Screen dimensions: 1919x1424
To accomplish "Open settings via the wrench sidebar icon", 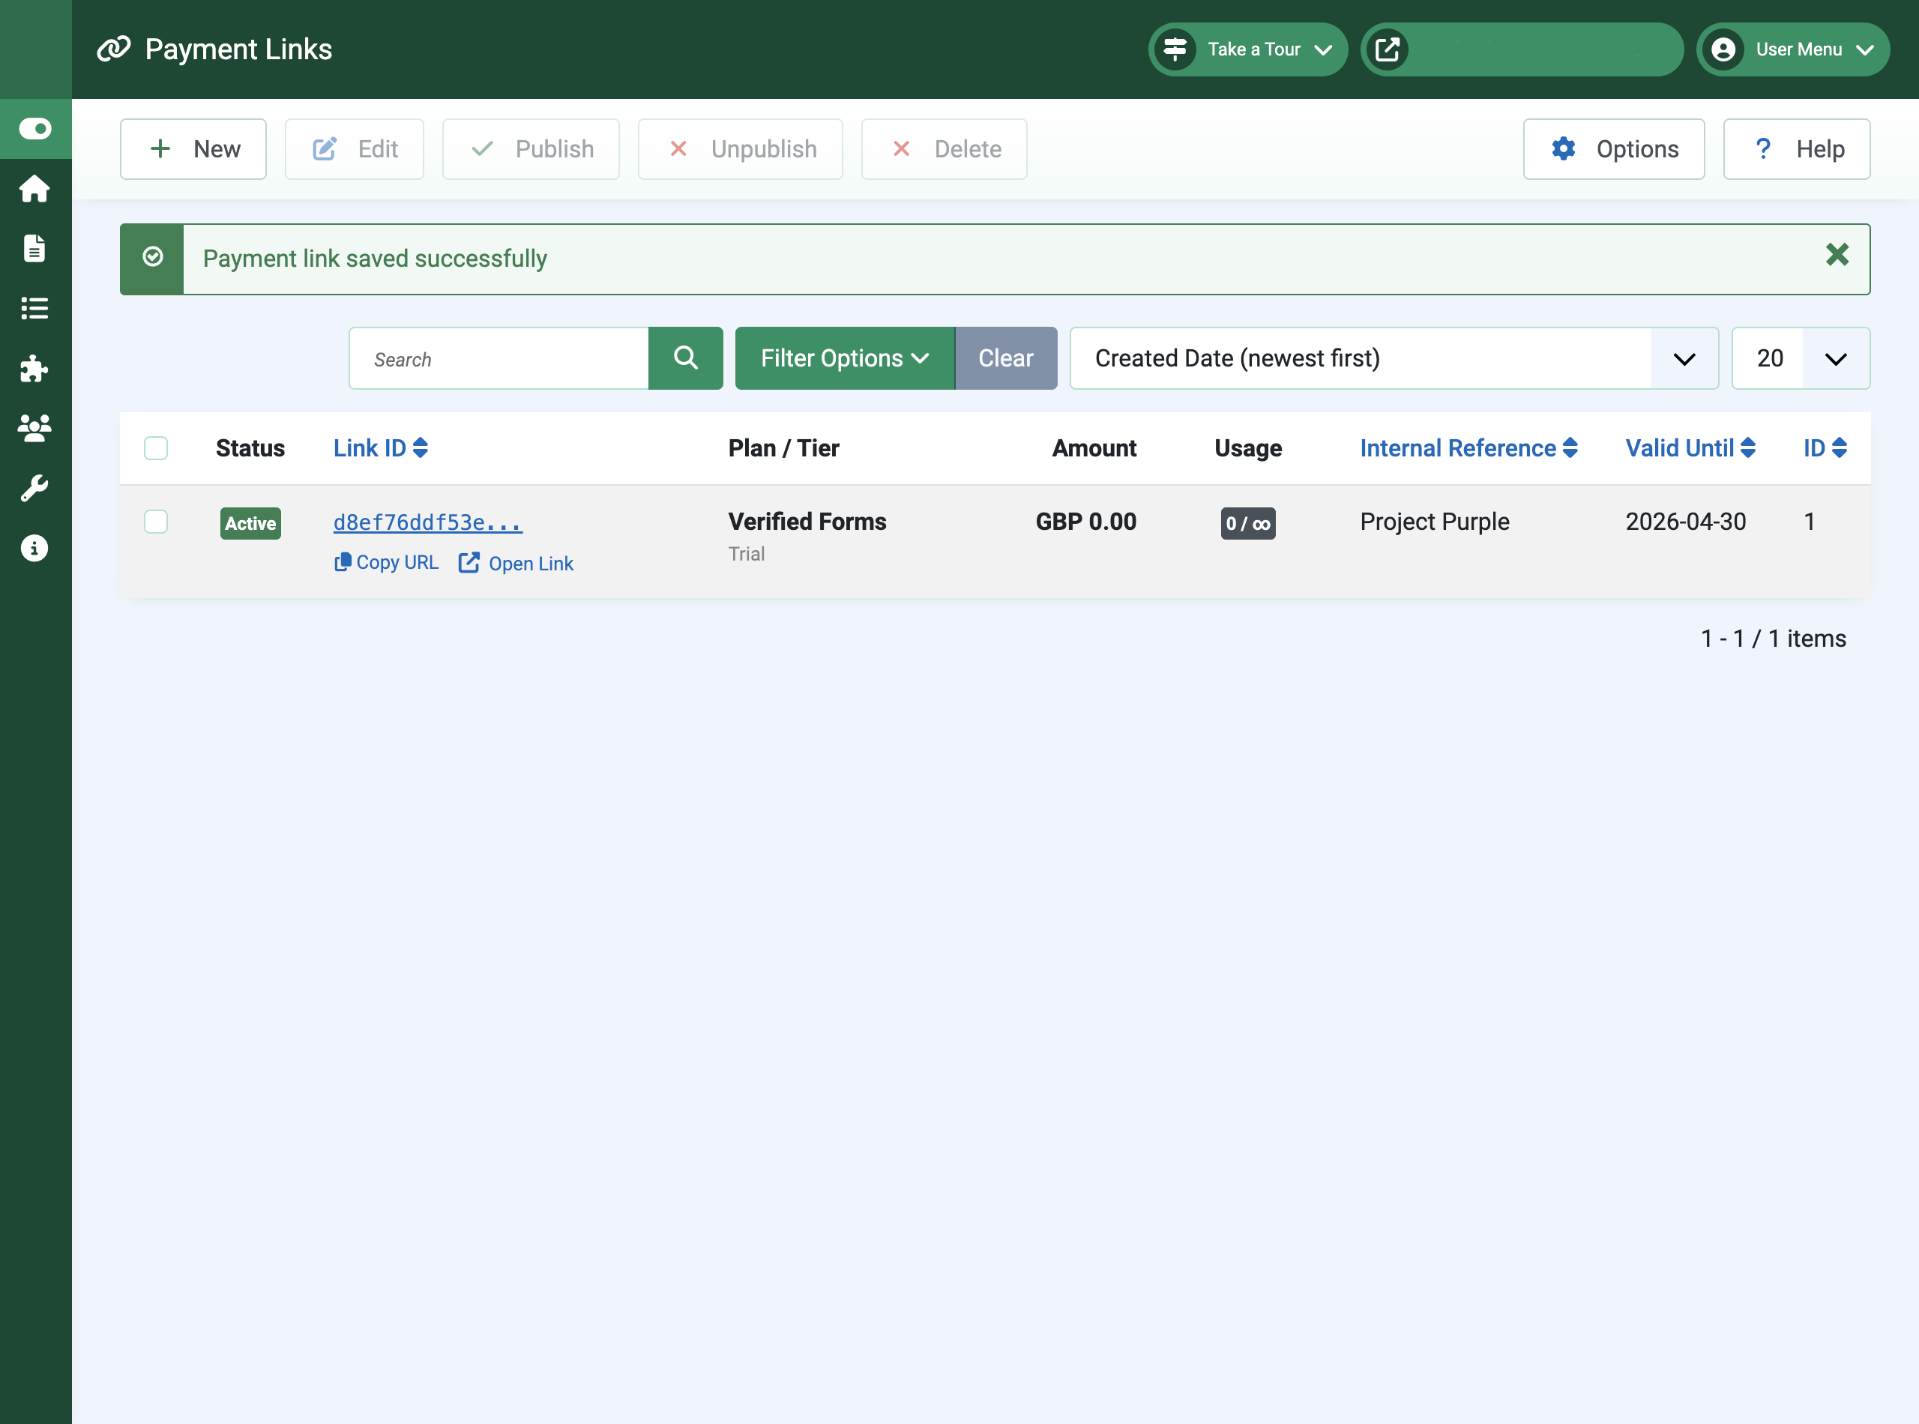I will (x=34, y=488).
